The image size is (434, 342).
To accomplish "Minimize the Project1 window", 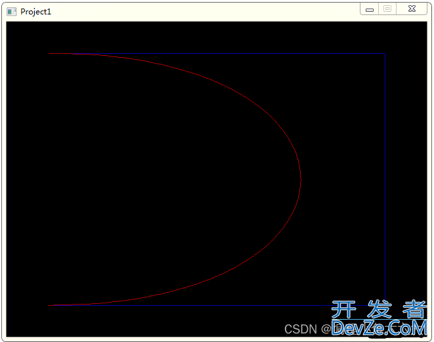I will coord(369,9).
